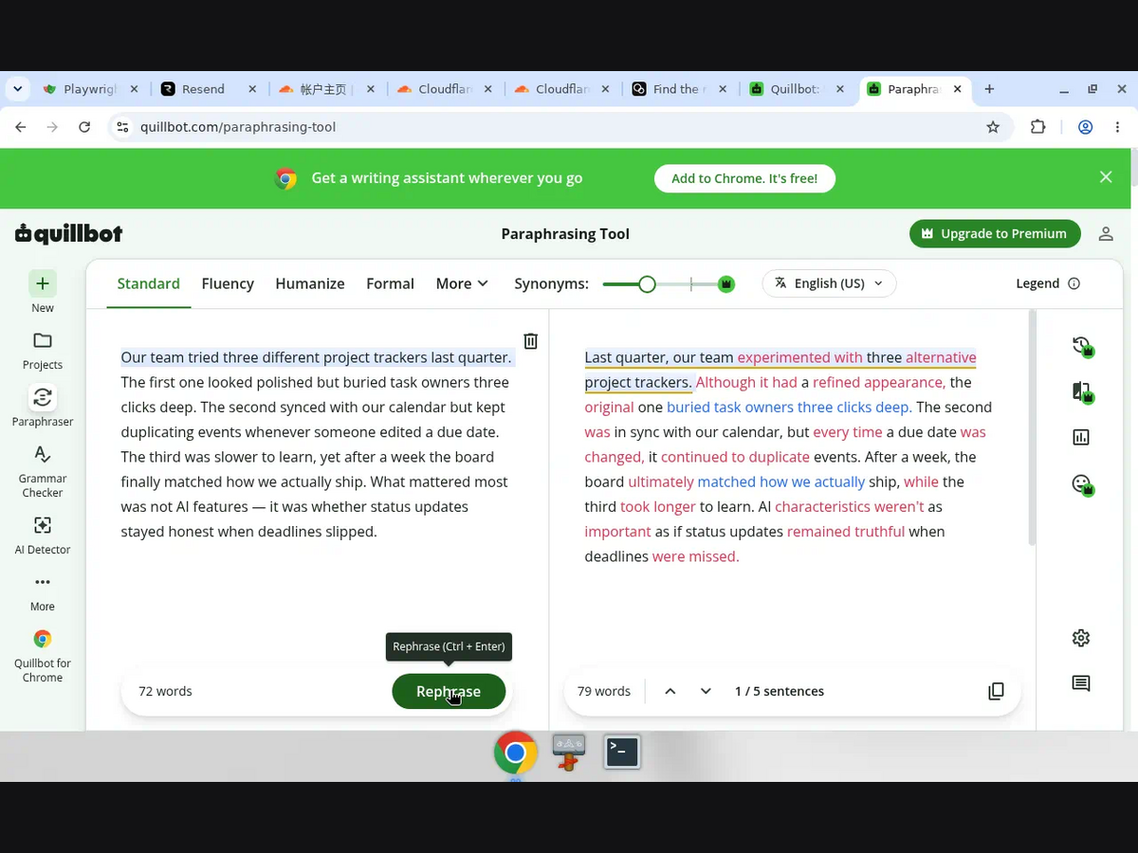Viewport: 1138px width, 853px height.
Task: Click the Legend info icon
Action: click(x=1074, y=283)
